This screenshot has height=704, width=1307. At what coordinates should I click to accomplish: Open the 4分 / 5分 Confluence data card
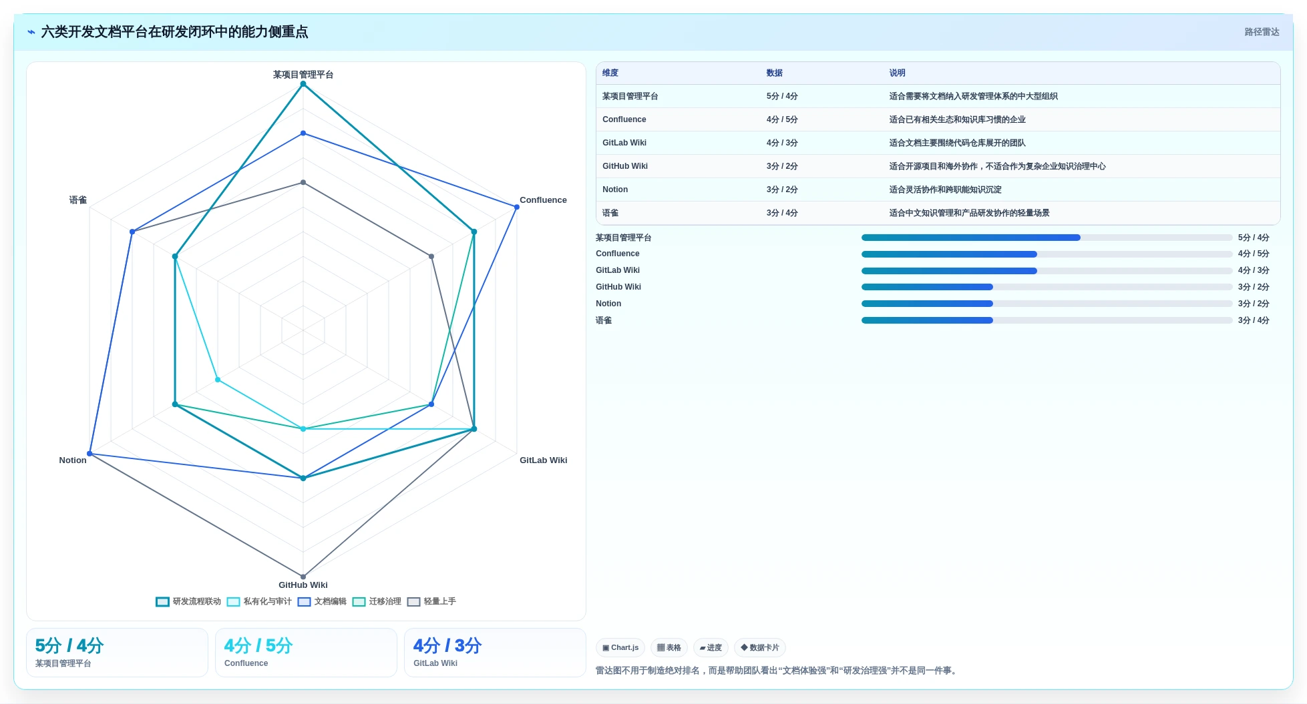(306, 653)
